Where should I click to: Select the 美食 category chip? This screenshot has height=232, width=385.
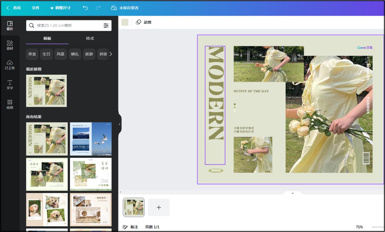32,54
